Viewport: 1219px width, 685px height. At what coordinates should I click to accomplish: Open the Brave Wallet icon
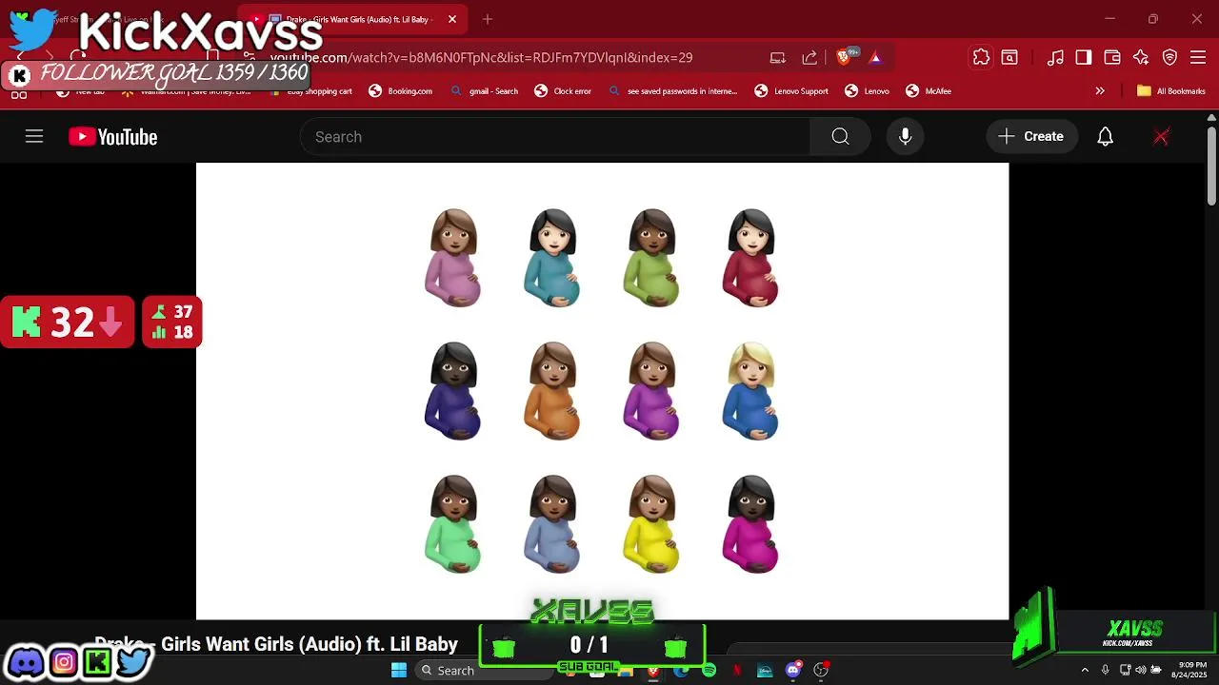1112,57
